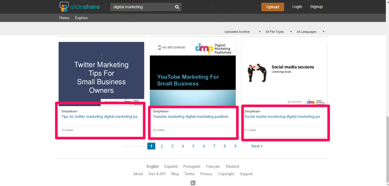Click the Signup link

pyautogui.click(x=316, y=7)
